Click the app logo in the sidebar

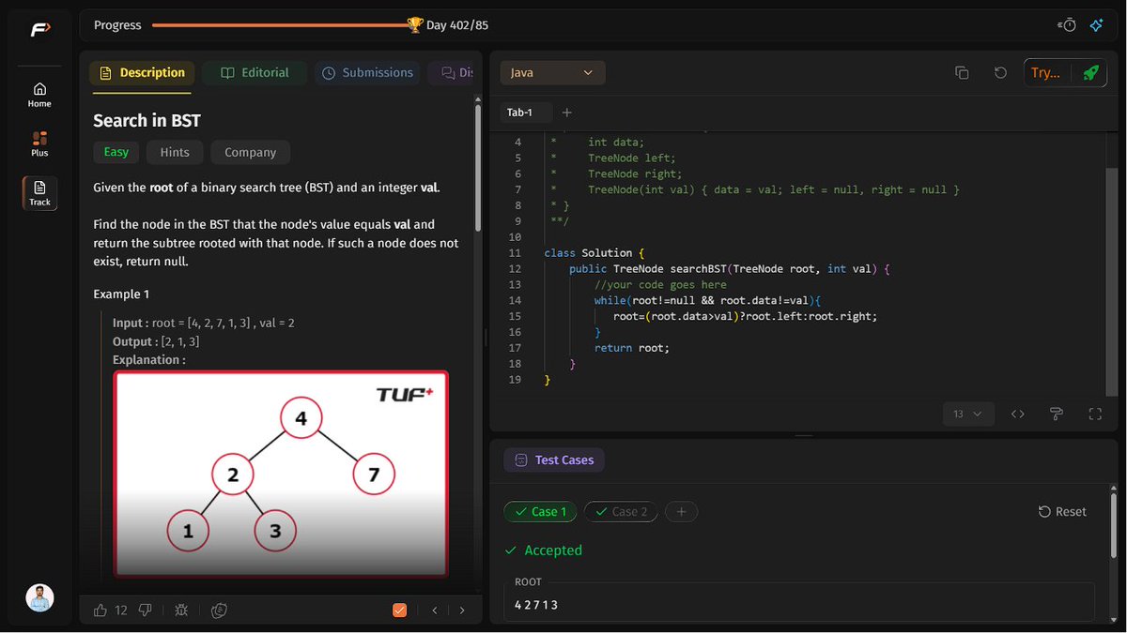[39, 30]
